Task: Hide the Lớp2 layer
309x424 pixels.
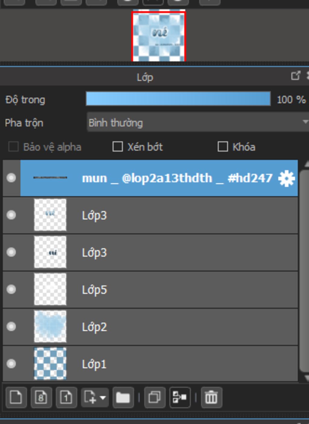Action: coord(11,327)
